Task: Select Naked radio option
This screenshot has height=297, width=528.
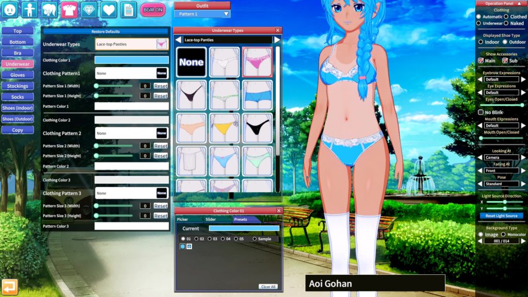Action: click(x=506, y=23)
